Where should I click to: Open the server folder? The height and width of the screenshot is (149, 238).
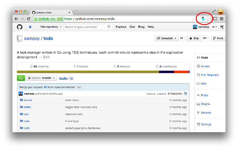tap(28, 100)
